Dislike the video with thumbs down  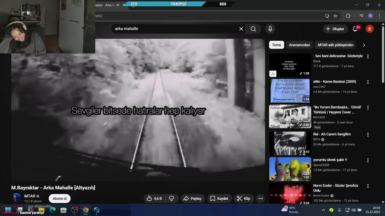(x=172, y=199)
